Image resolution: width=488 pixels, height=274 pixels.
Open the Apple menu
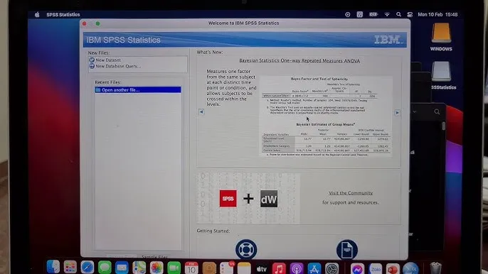point(37,15)
